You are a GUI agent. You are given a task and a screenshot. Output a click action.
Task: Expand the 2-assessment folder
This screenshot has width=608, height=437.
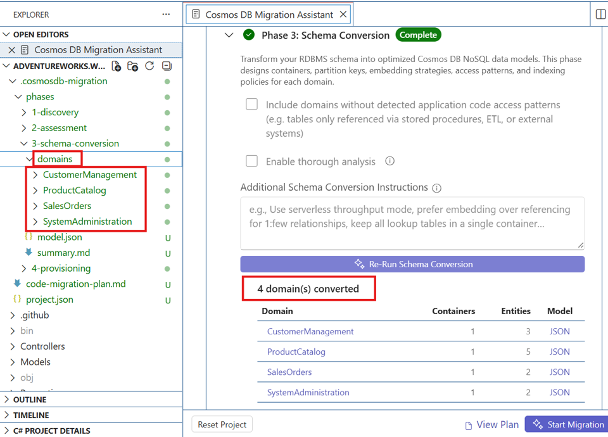tap(24, 128)
